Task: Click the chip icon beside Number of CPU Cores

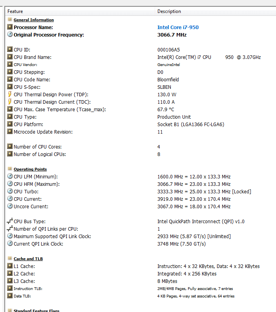Action: coord(10,146)
